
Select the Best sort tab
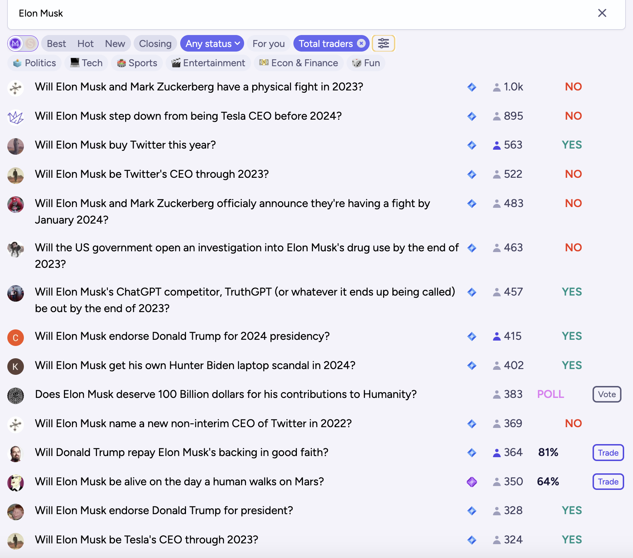click(56, 43)
